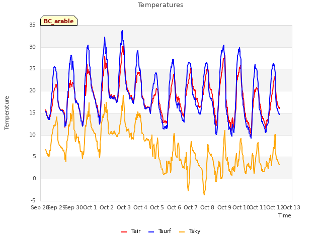This screenshot has height=241, width=322.
Task: Click the -5 y-axis tick label
Action: coord(33,200)
